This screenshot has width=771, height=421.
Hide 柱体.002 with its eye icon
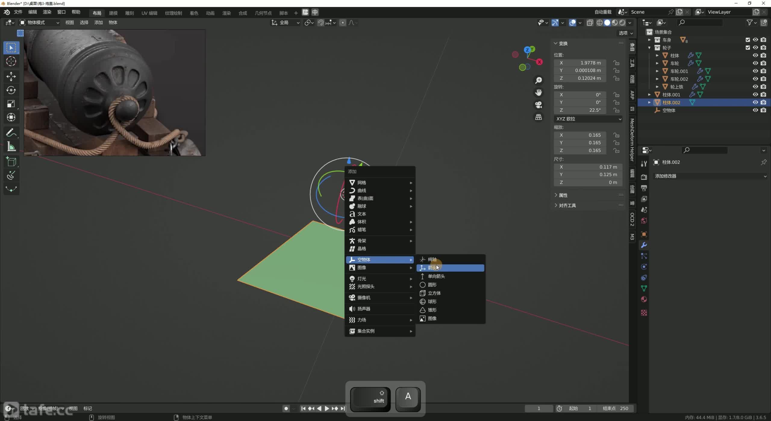click(x=755, y=102)
